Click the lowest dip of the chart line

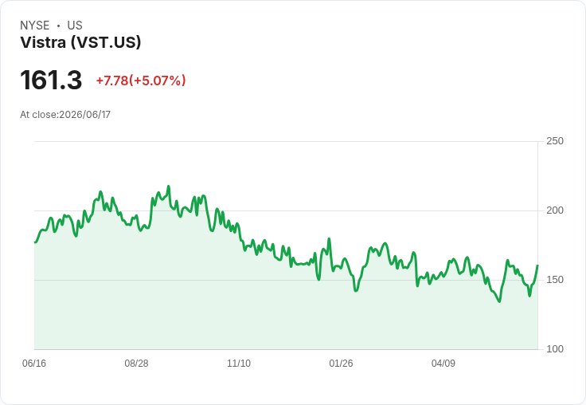point(500,301)
